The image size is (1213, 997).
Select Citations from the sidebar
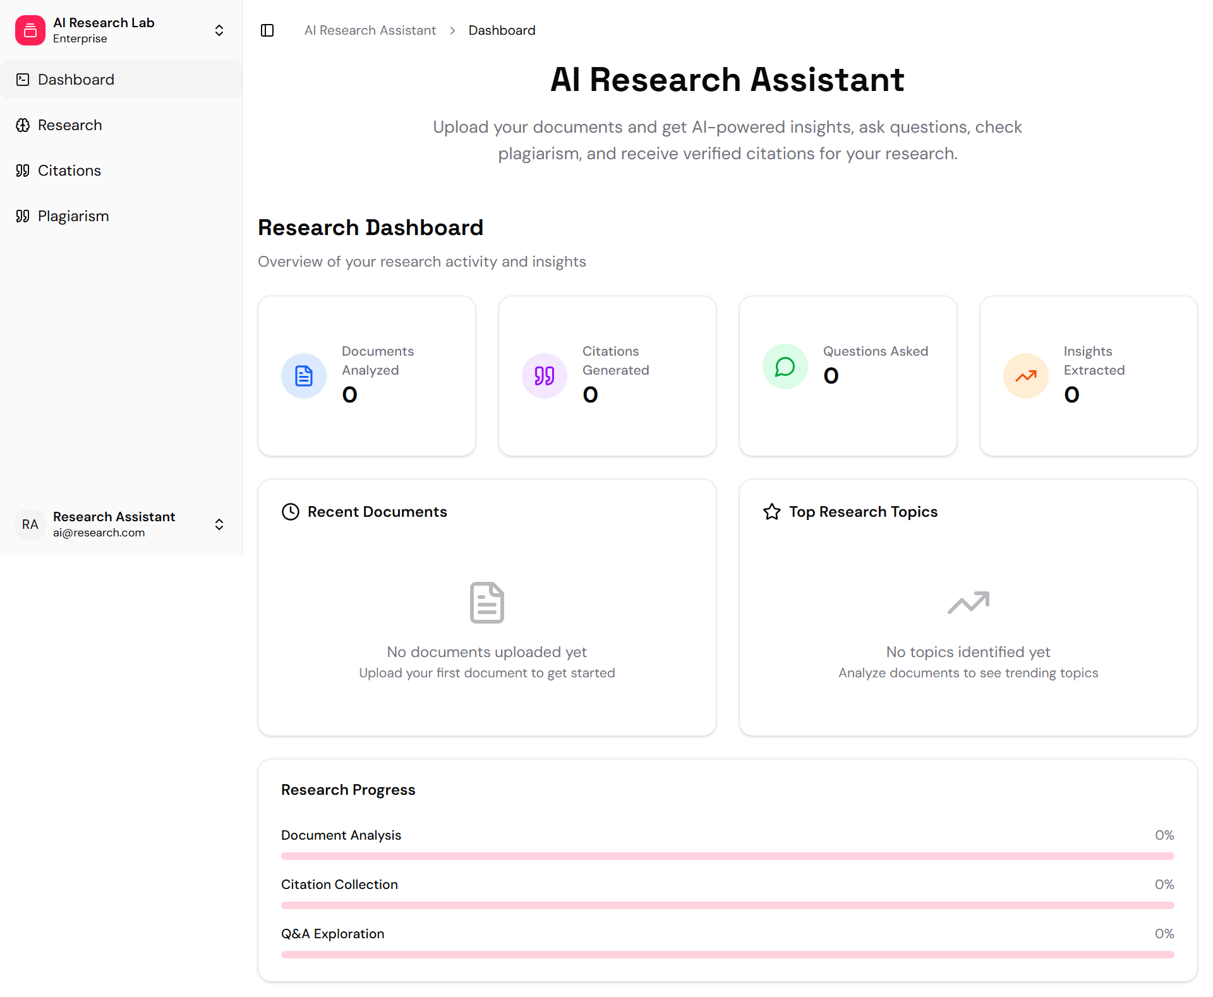pyautogui.click(x=69, y=170)
